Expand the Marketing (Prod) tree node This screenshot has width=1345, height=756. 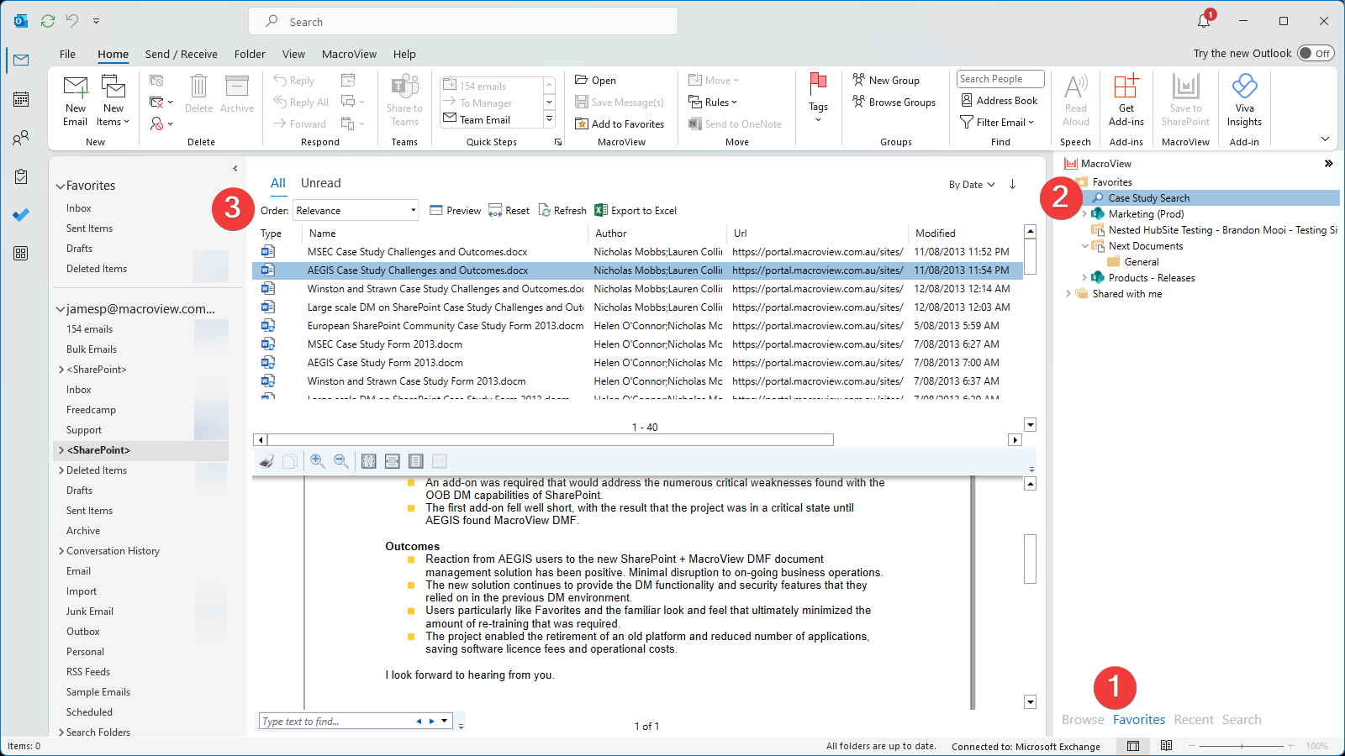[1084, 214]
